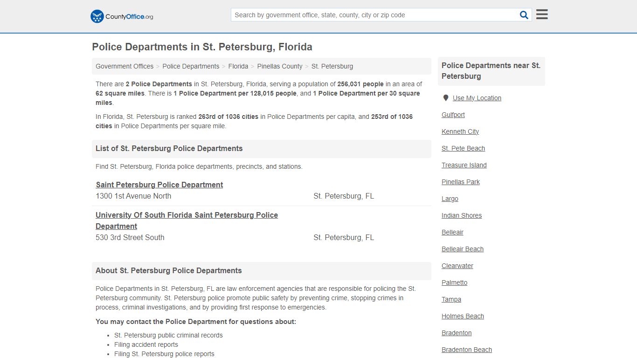Open Clearwater link
This screenshot has height=358, width=637.
[x=457, y=266]
